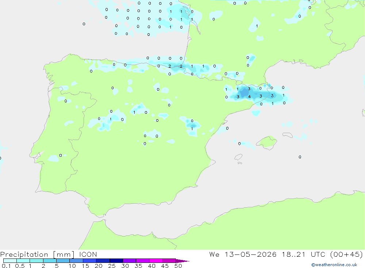Select the 18..21 UTC time range text

303,254
